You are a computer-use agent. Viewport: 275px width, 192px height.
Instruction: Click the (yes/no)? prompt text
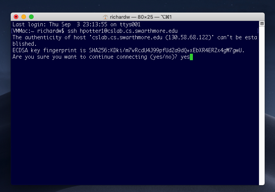163,57
